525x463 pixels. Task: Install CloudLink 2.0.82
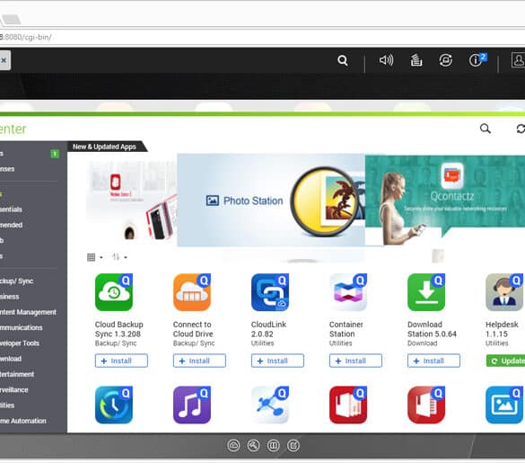[x=277, y=361]
